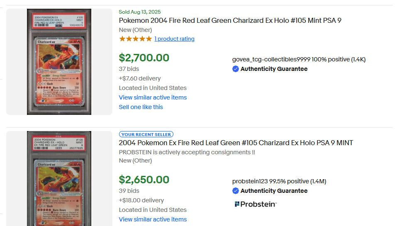Viewport: 419px width, 226px height.
Task: Open the $2,700.00 Charizard PSA 9 thumbnail
Action: pos(59,62)
